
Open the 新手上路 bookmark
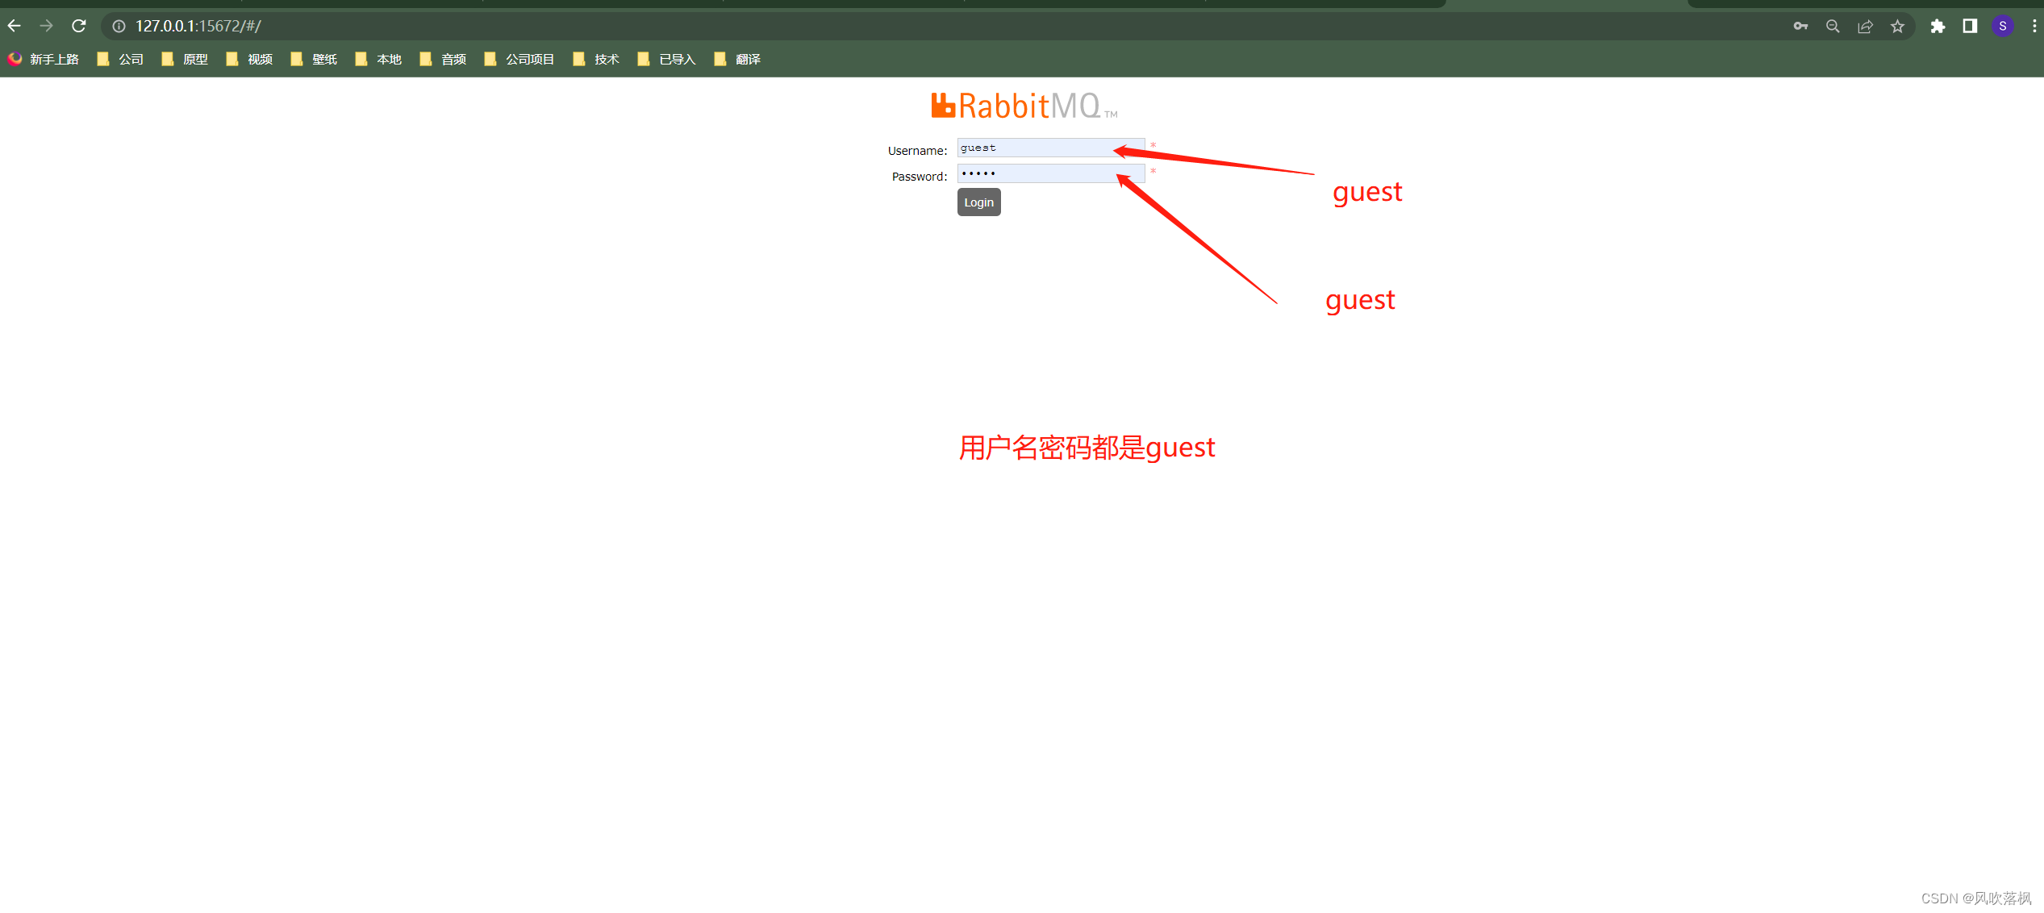(44, 59)
